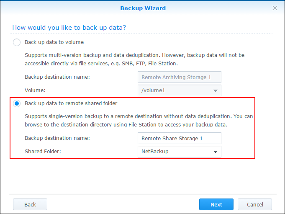Click the Volume field label

point(35,90)
